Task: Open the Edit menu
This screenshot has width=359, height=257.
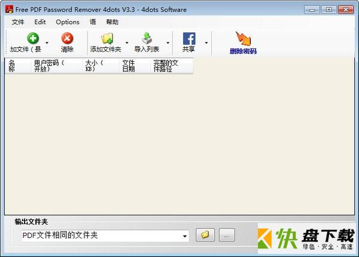Action: point(40,22)
